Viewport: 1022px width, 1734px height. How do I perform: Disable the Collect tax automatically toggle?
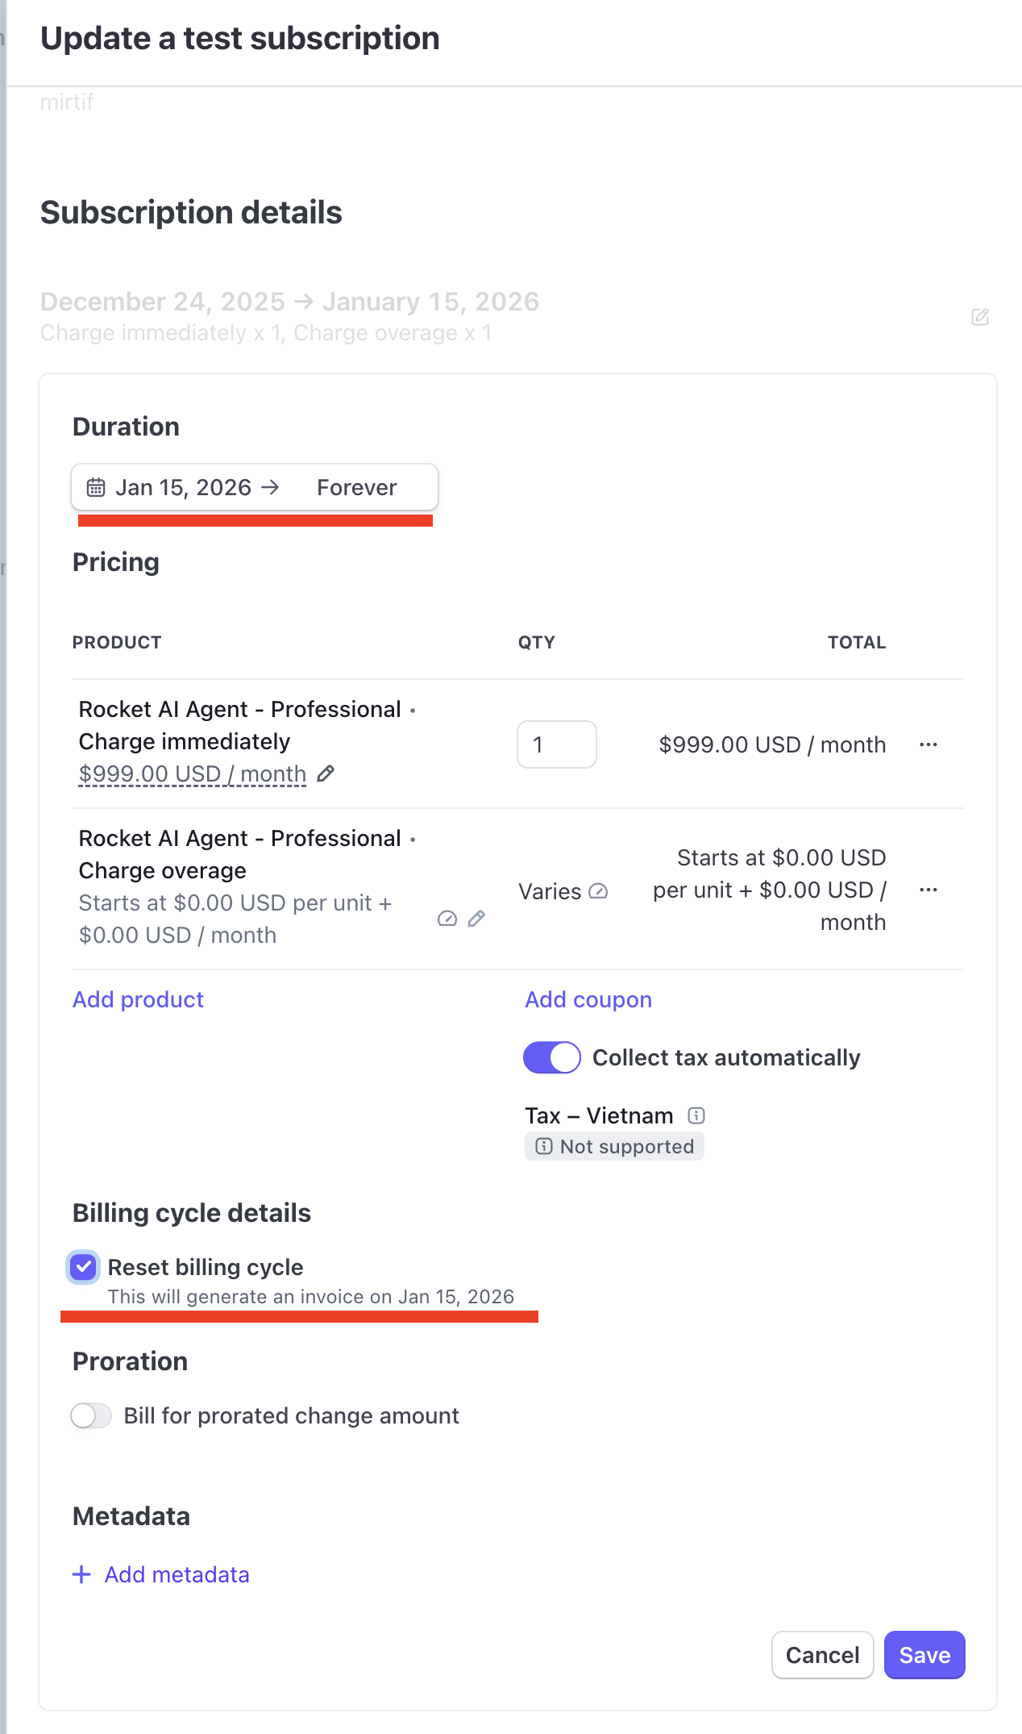point(552,1057)
